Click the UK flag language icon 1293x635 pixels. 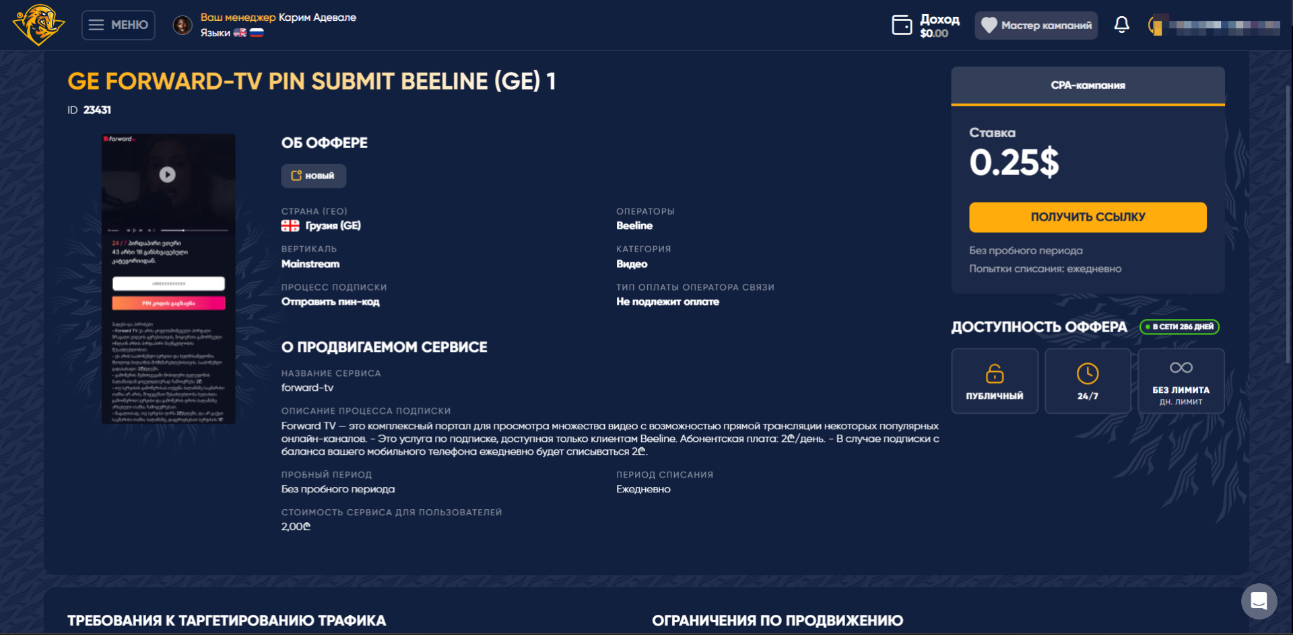pos(240,32)
